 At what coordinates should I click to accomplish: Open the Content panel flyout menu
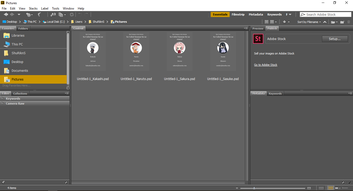(245, 28)
